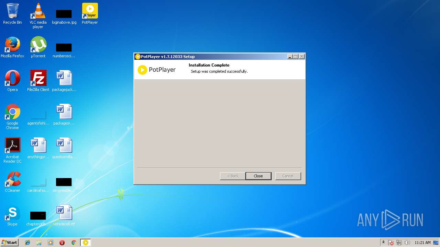This screenshot has width=440, height=247.
Task: Select the µTorrent desktop shortcut
Action: coord(38,47)
